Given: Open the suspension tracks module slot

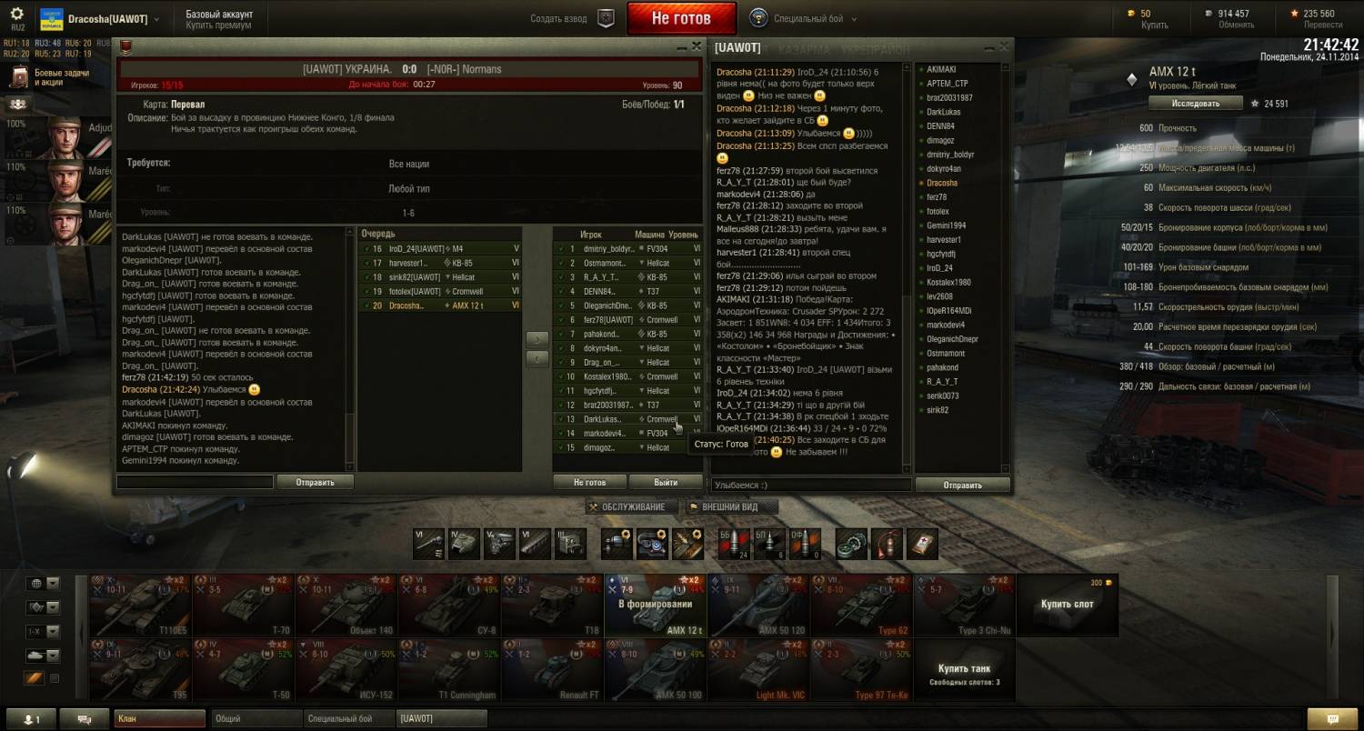Looking at the screenshot, I should pos(536,544).
